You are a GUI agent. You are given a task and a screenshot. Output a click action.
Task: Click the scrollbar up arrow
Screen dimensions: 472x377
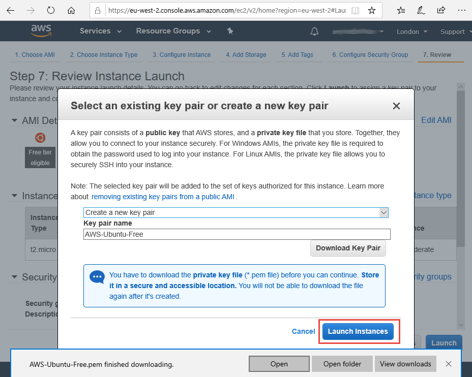point(461,86)
